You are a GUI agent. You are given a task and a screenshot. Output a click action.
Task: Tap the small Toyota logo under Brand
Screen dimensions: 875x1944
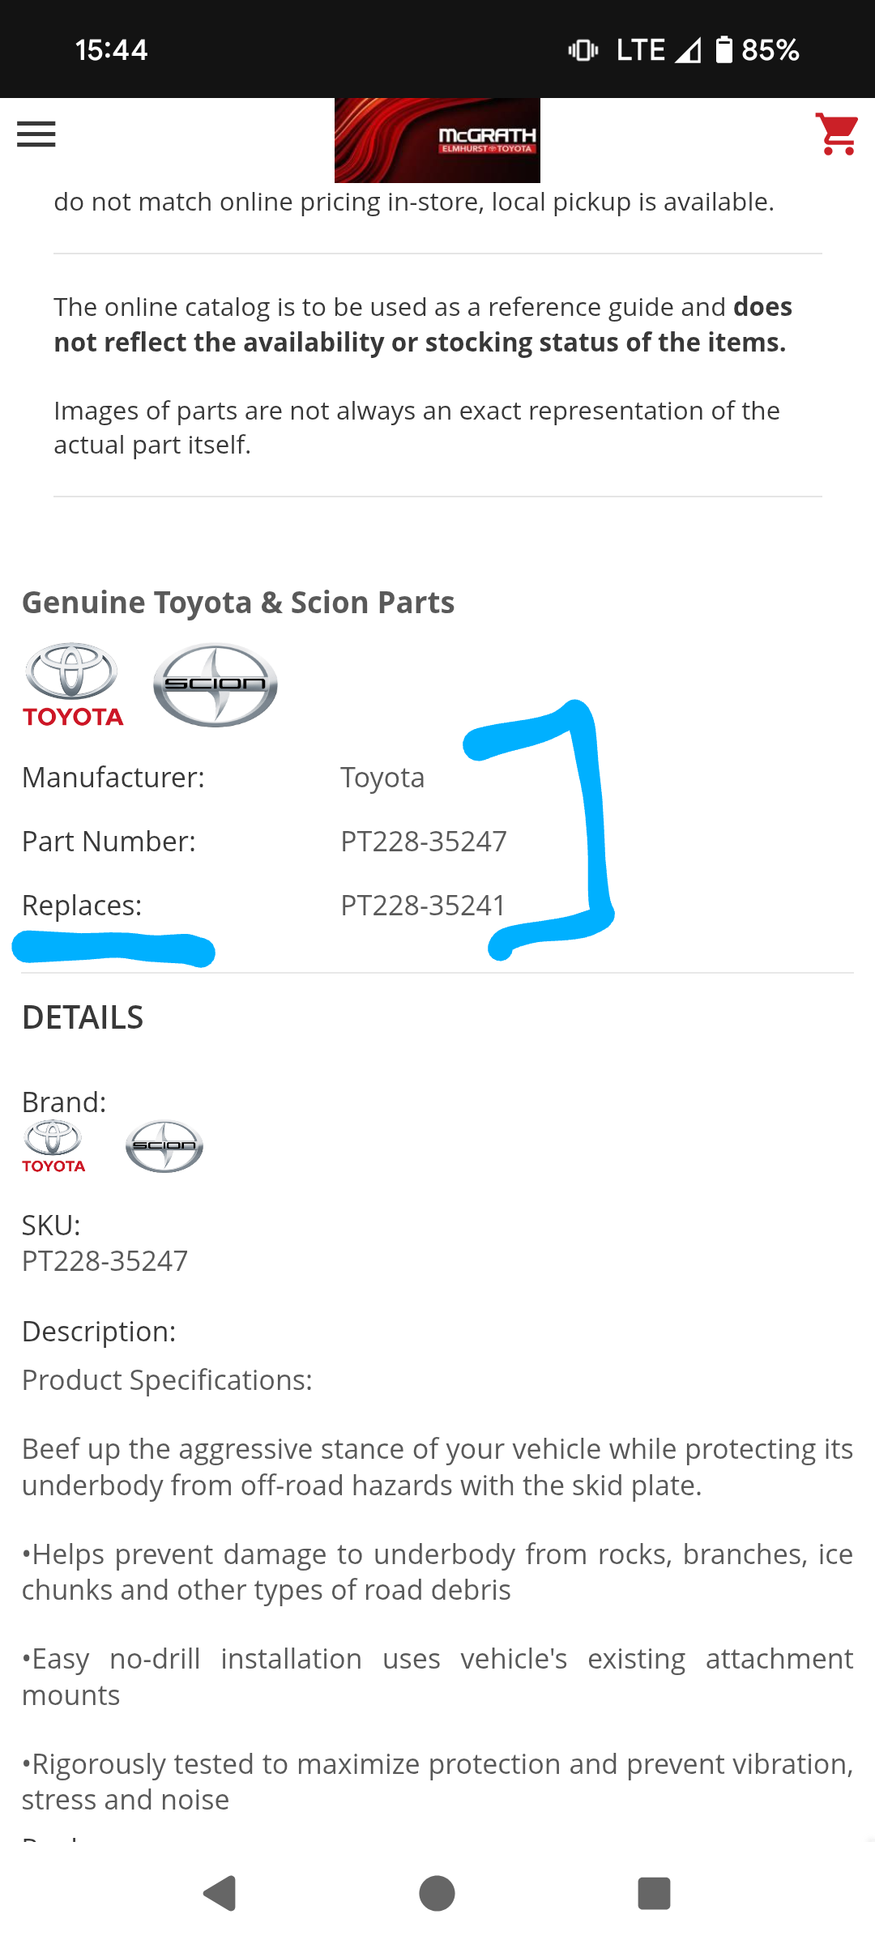click(53, 1146)
